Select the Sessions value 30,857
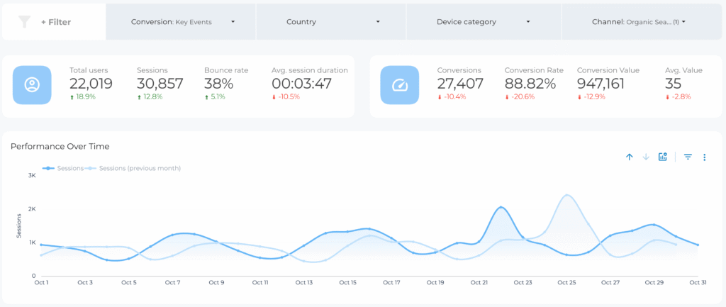This screenshot has width=726, height=307. pos(160,84)
